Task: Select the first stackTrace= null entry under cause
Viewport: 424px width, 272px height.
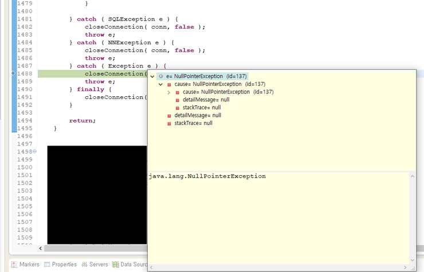Action: click(202, 108)
